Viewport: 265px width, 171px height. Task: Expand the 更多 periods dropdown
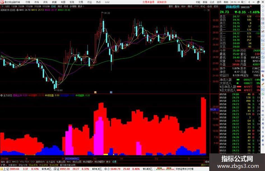81,6
